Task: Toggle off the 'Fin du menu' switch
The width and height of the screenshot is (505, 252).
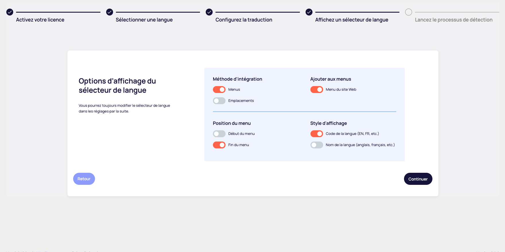Action: (219, 145)
